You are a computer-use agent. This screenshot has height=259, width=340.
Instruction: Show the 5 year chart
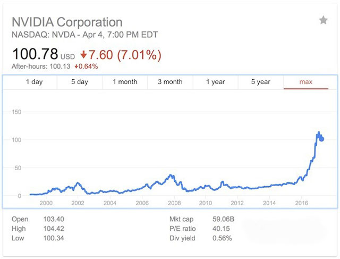[260, 82]
